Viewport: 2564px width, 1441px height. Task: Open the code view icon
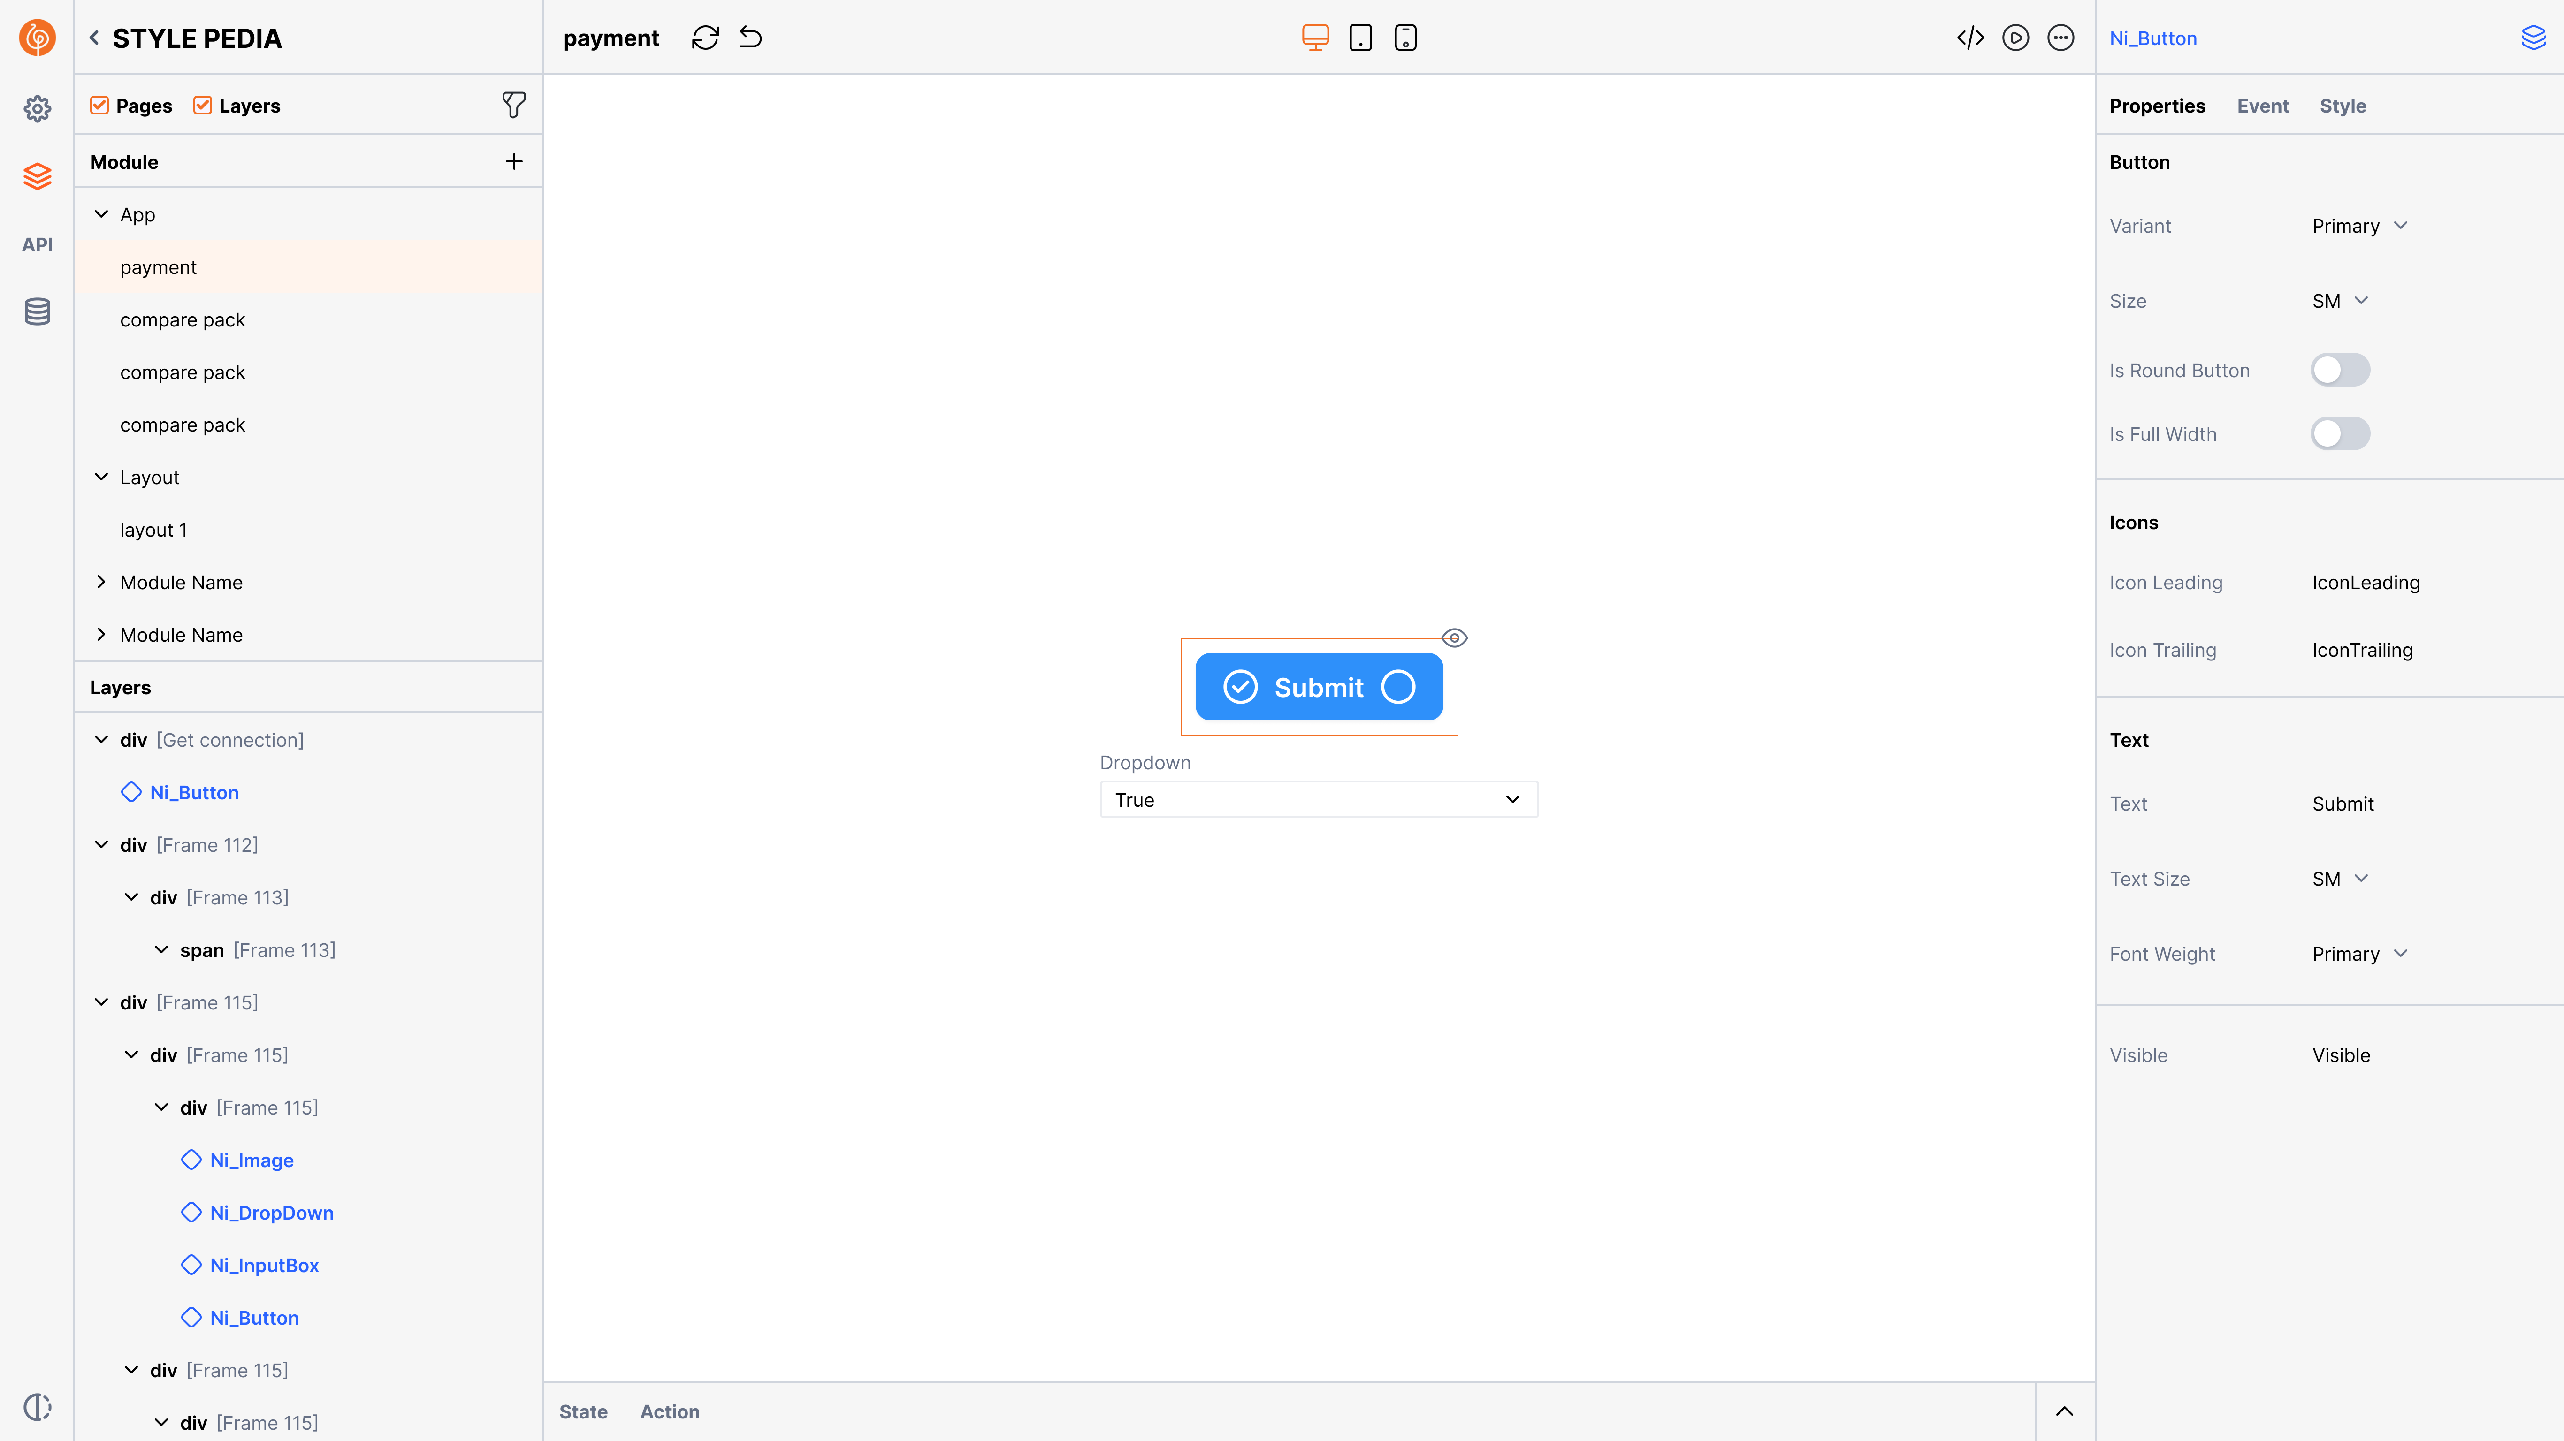pyautogui.click(x=1970, y=38)
